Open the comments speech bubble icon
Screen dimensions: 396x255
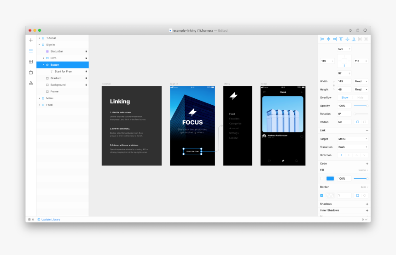[x=365, y=30]
